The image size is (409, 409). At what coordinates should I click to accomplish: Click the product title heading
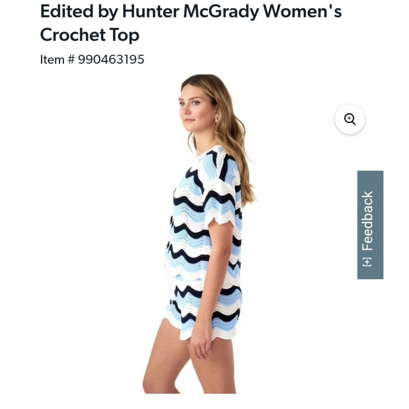pos(191,23)
